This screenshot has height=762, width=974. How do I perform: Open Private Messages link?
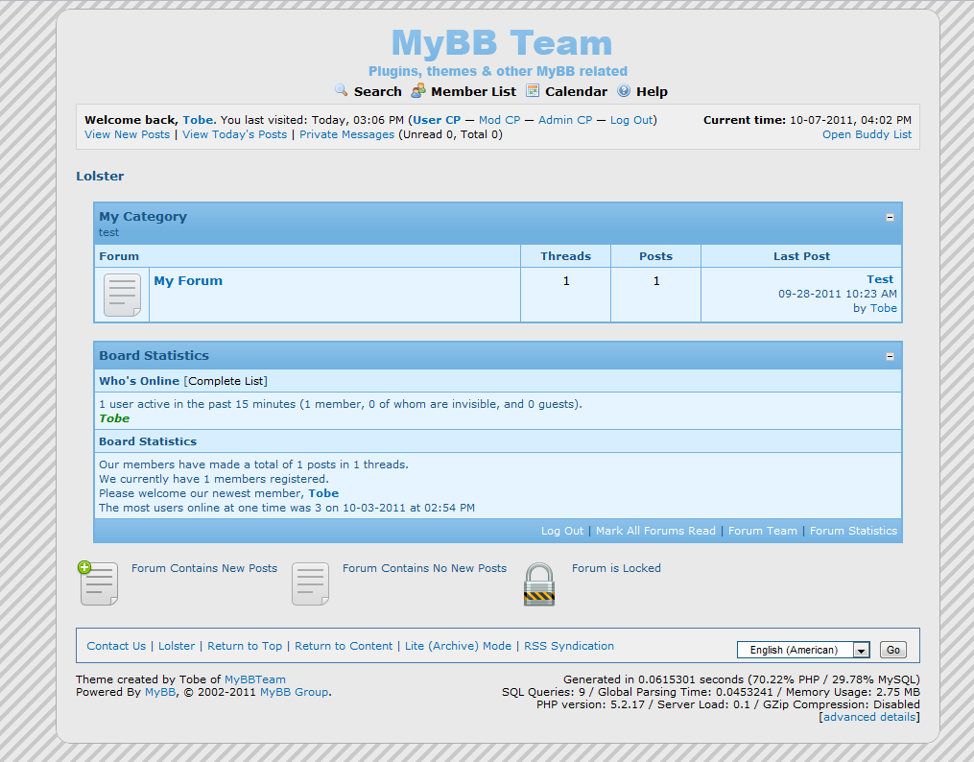point(346,134)
